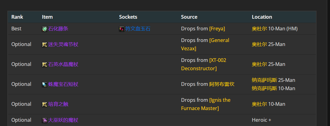The height and width of the screenshot is (126, 330).
Task: Click the 石化藤条 item icon
Action: (x=44, y=29)
